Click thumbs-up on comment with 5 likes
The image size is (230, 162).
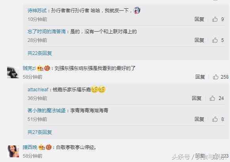point(215,40)
